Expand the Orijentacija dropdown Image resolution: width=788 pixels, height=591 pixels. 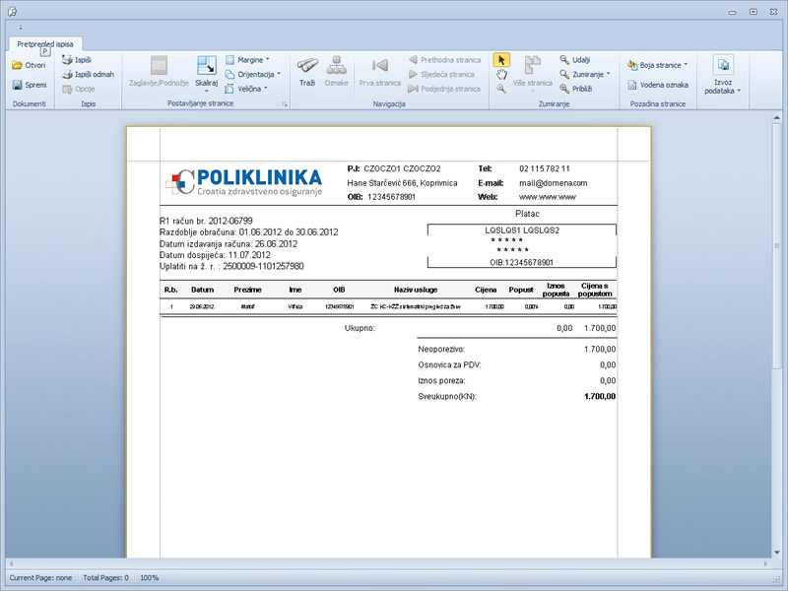253,75
